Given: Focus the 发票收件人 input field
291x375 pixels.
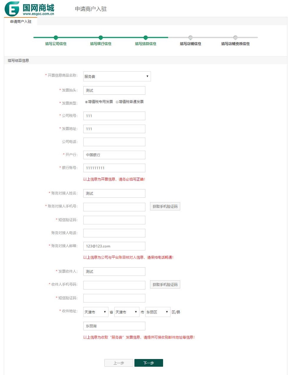Looking at the screenshot, I should (114, 271).
